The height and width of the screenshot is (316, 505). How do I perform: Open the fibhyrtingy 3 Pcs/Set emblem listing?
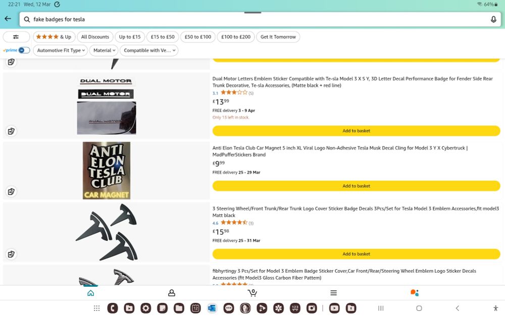(344, 274)
